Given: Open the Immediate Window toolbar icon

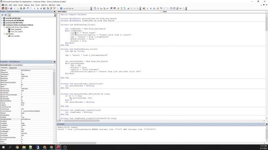Looking at the screenshot, I should pos(174,8).
